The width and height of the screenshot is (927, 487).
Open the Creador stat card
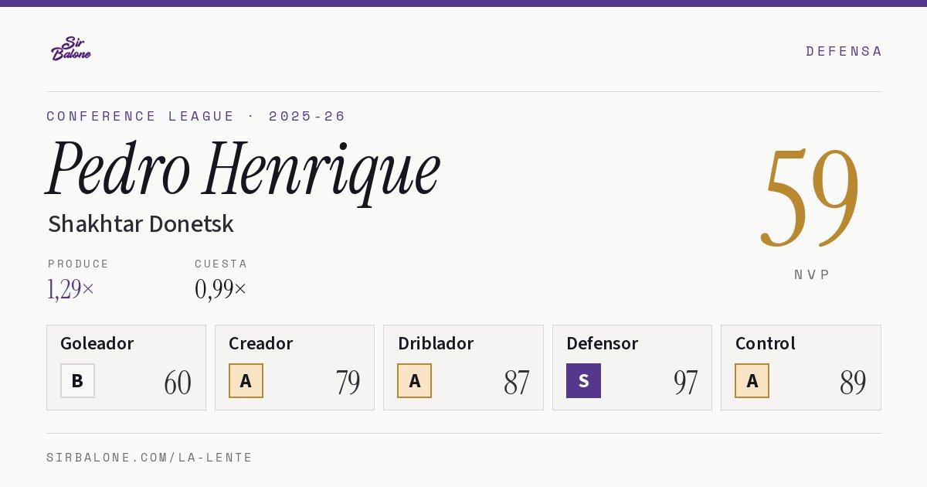(x=294, y=367)
